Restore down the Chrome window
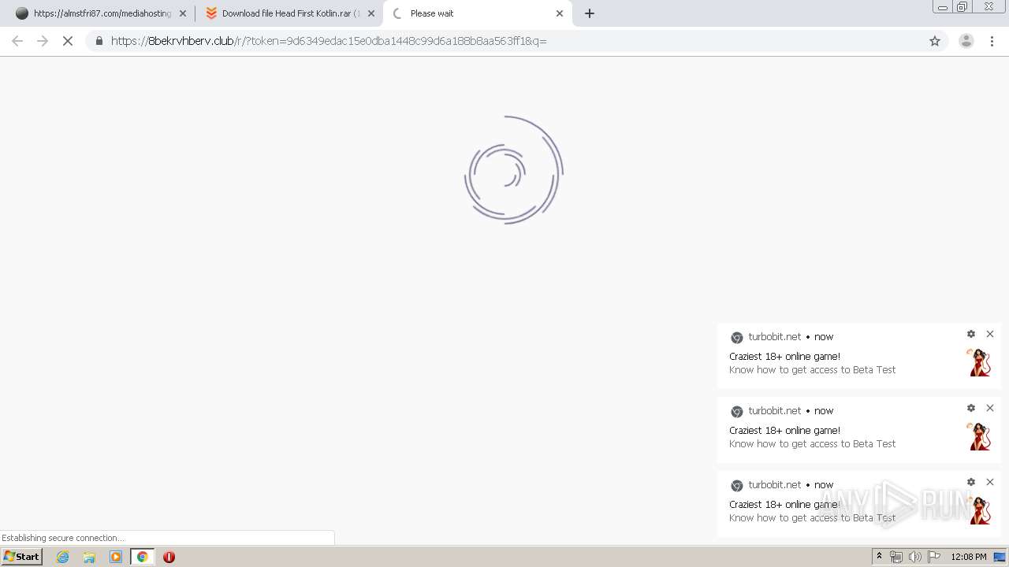Screen dimensions: 1009x567 click(x=962, y=6)
